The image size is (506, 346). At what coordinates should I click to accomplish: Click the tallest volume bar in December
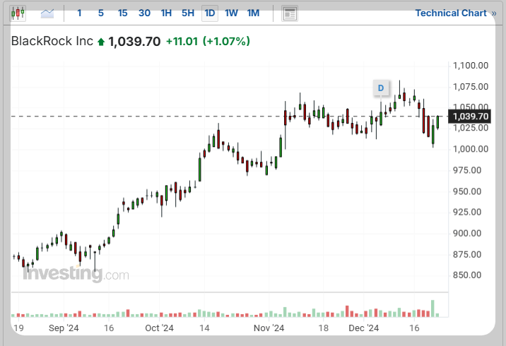(433, 309)
